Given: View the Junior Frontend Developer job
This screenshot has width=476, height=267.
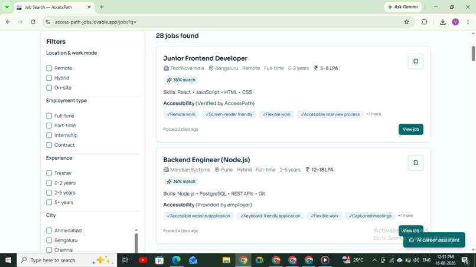Looking at the screenshot, I should tap(410, 130).
